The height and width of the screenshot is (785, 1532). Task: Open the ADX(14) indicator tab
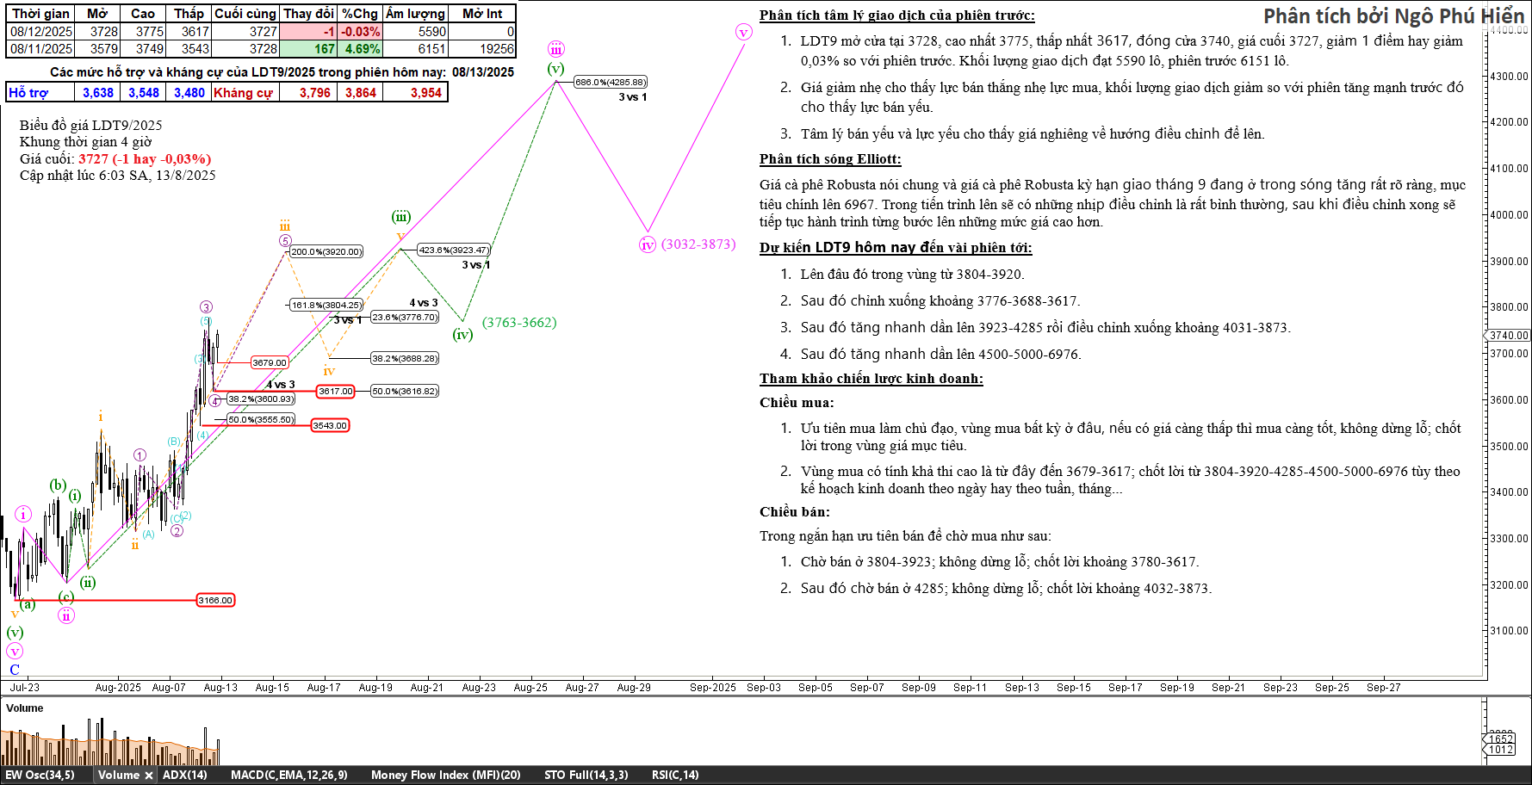click(185, 775)
